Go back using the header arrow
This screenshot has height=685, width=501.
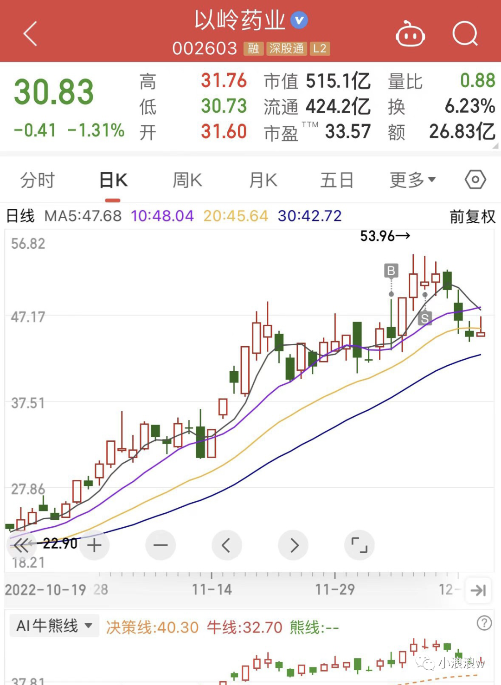[x=30, y=34]
